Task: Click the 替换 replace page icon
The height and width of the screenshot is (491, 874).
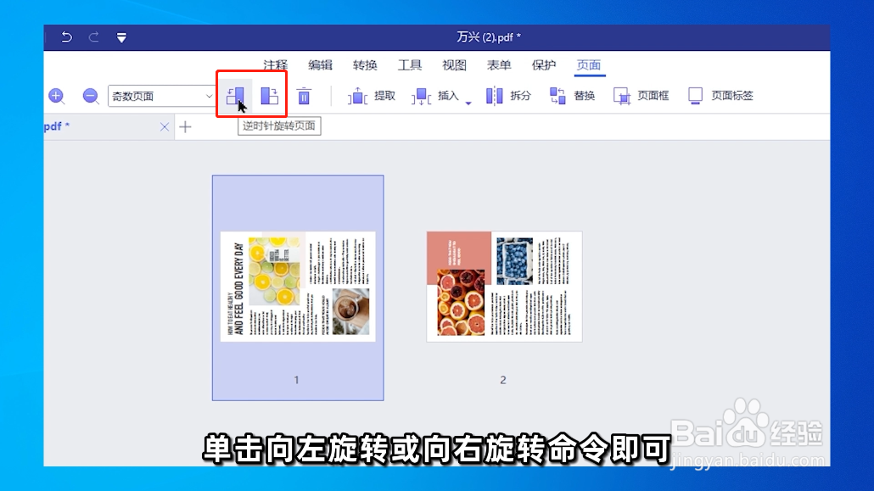Action: click(x=559, y=96)
